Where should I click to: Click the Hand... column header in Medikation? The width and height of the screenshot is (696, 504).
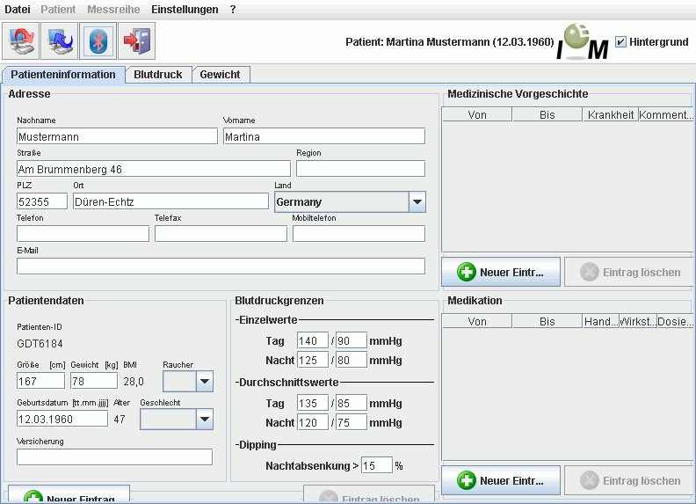click(601, 321)
